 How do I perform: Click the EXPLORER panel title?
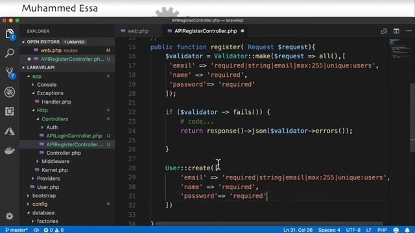38,31
